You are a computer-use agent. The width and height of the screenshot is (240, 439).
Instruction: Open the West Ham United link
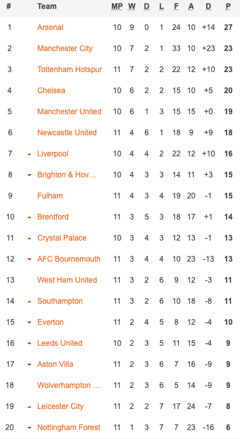(67, 280)
